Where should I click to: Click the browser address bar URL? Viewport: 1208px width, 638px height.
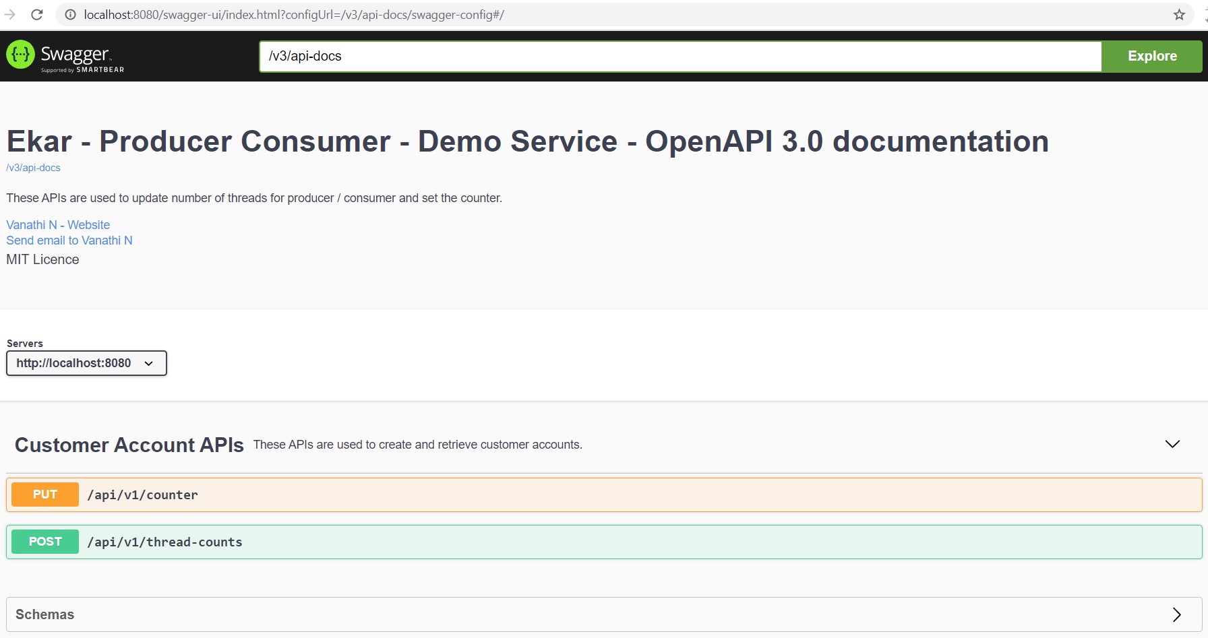(x=294, y=15)
